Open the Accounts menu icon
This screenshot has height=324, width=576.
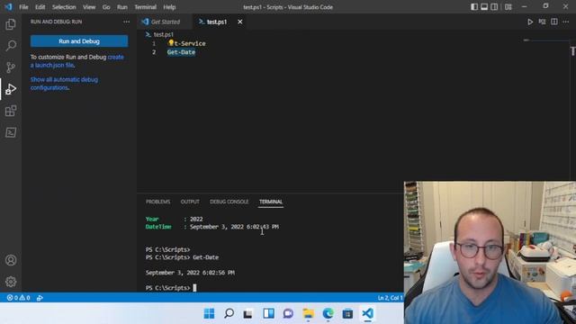point(11,260)
